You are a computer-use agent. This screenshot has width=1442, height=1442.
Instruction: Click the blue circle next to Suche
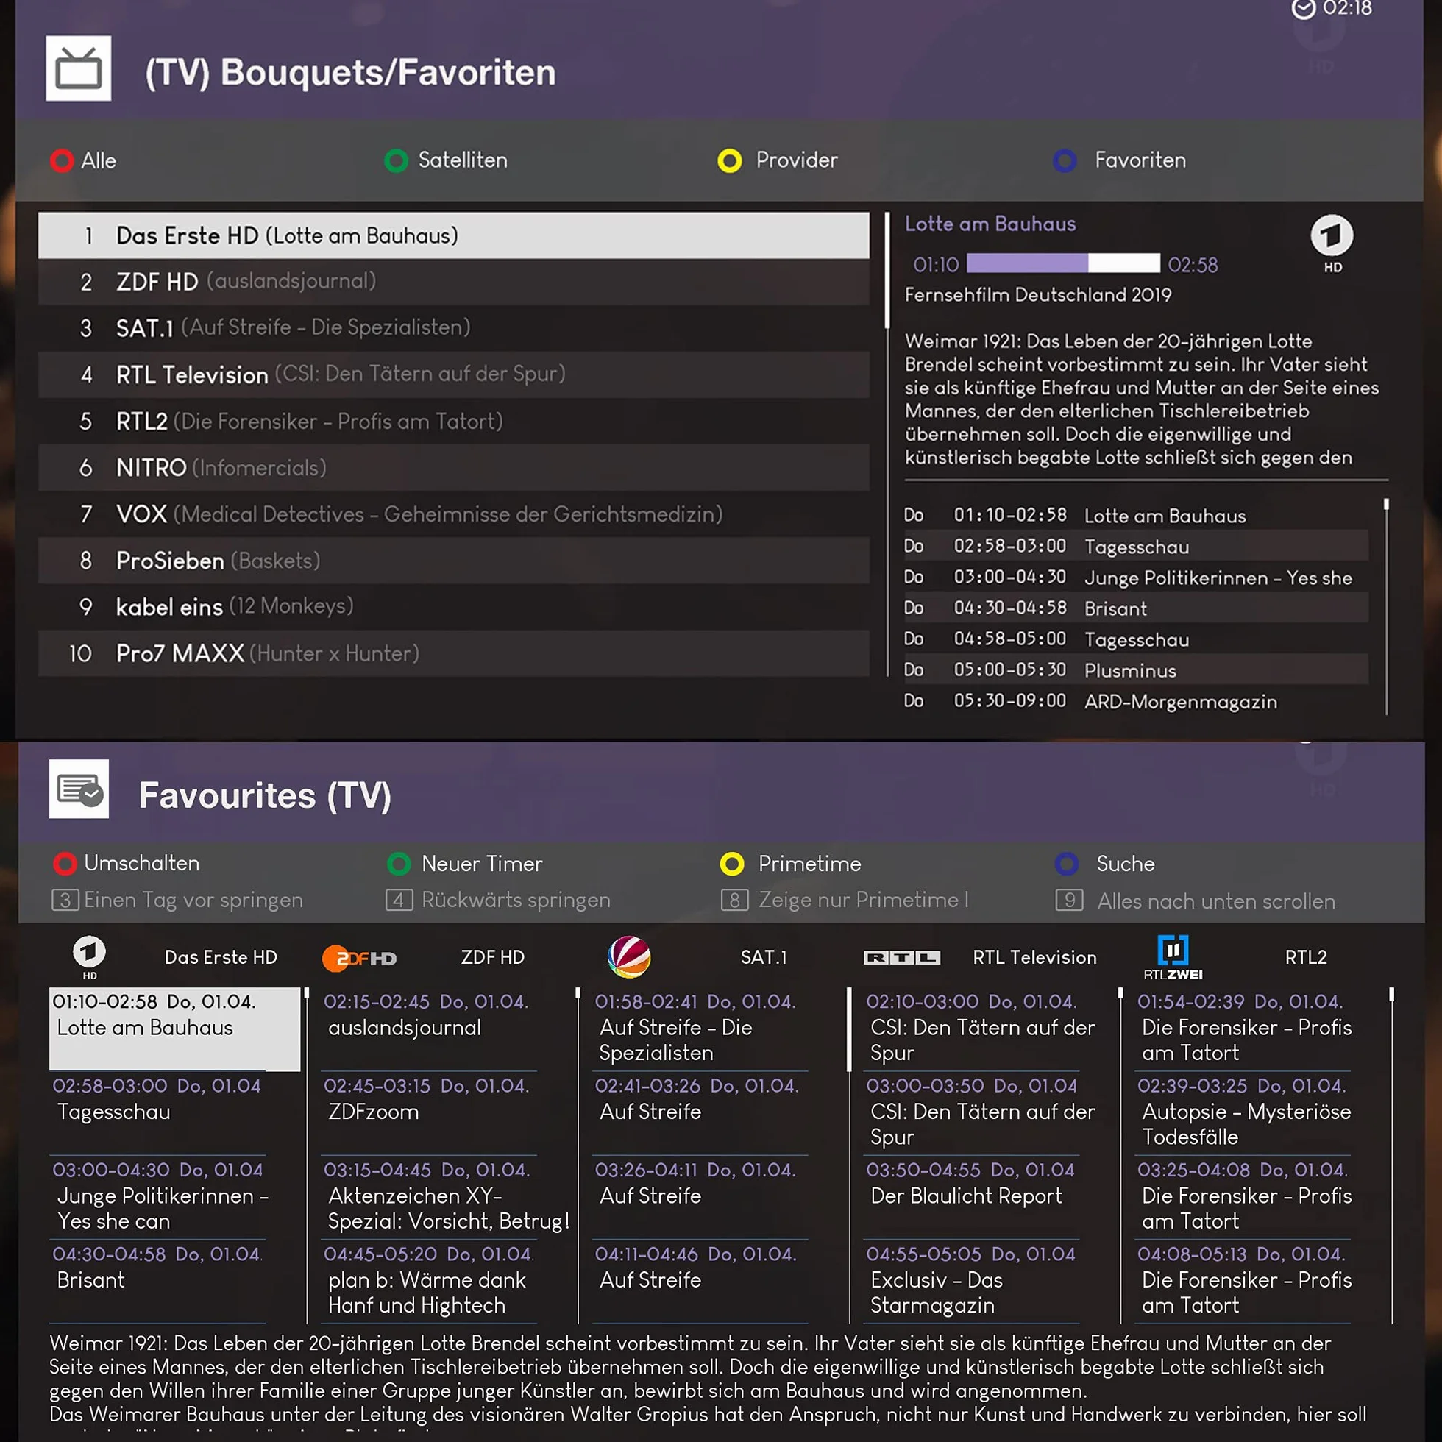point(1067,864)
